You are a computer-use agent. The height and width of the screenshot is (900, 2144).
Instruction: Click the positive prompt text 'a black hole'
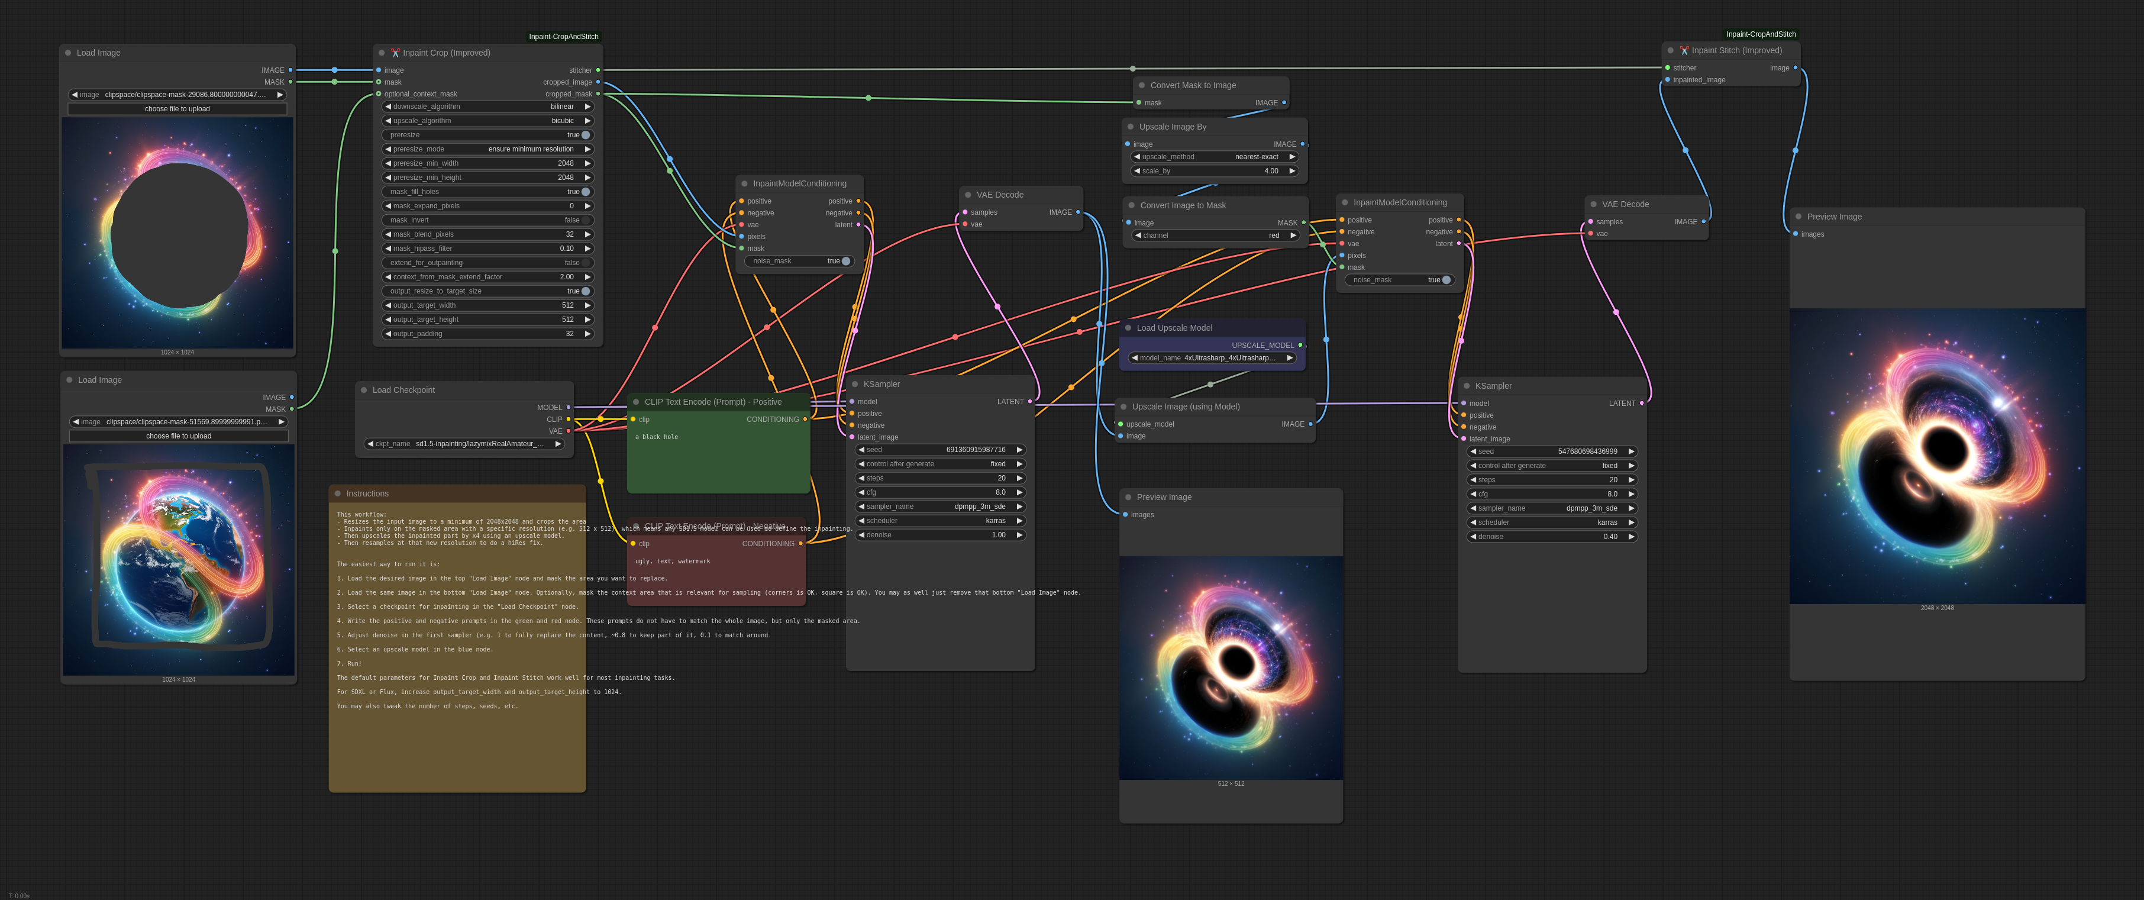click(657, 437)
